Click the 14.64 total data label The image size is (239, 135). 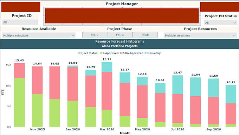click(x=37, y=64)
